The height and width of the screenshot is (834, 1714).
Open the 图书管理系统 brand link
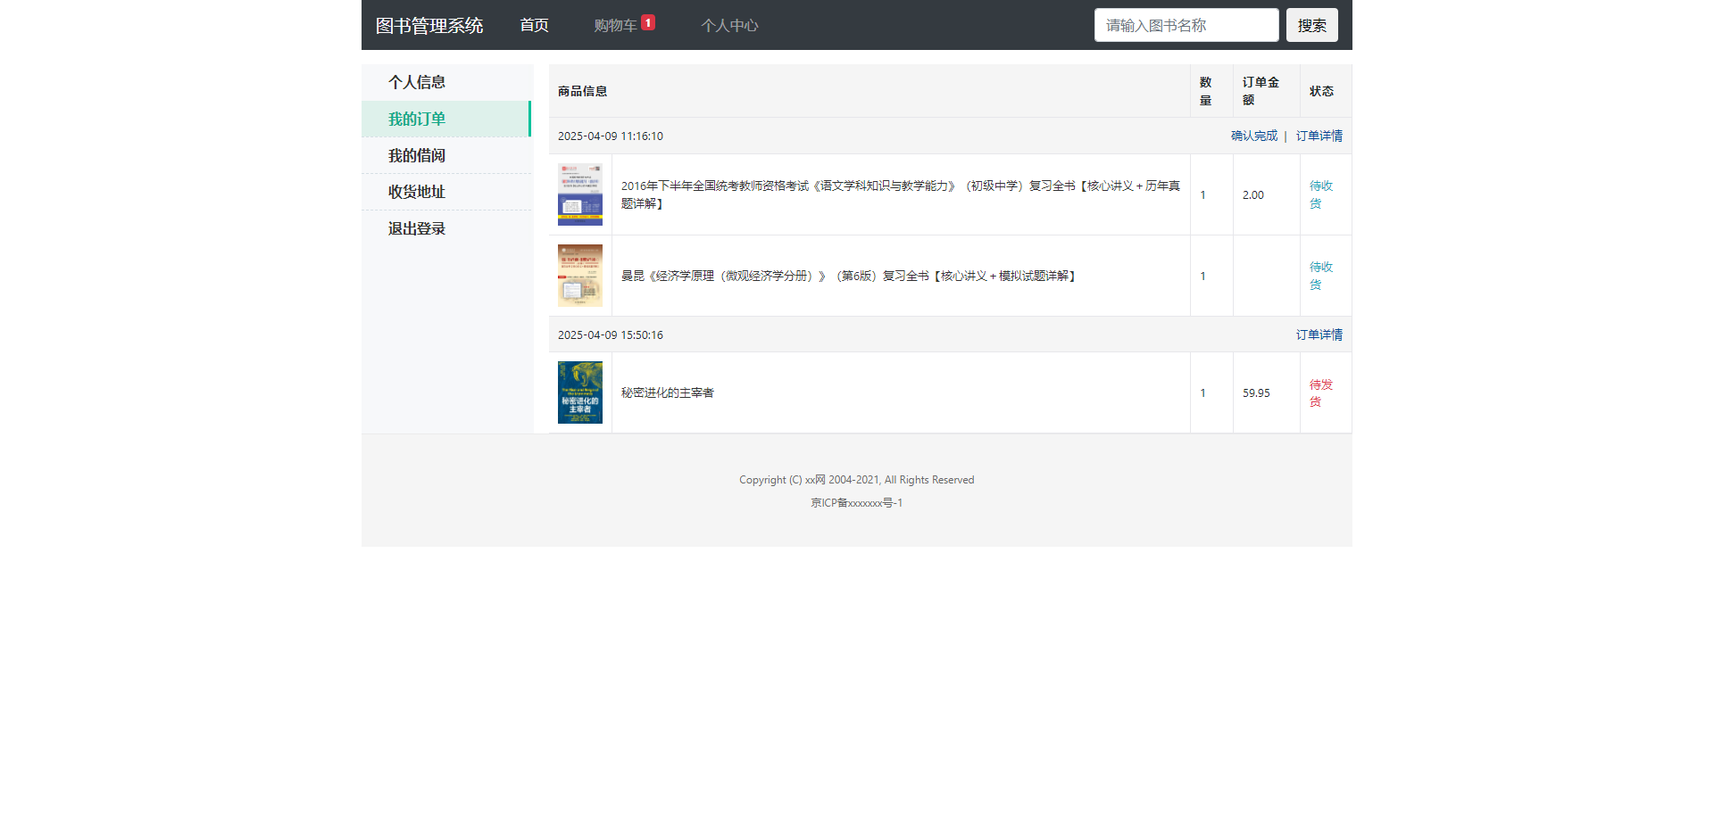[x=429, y=25]
